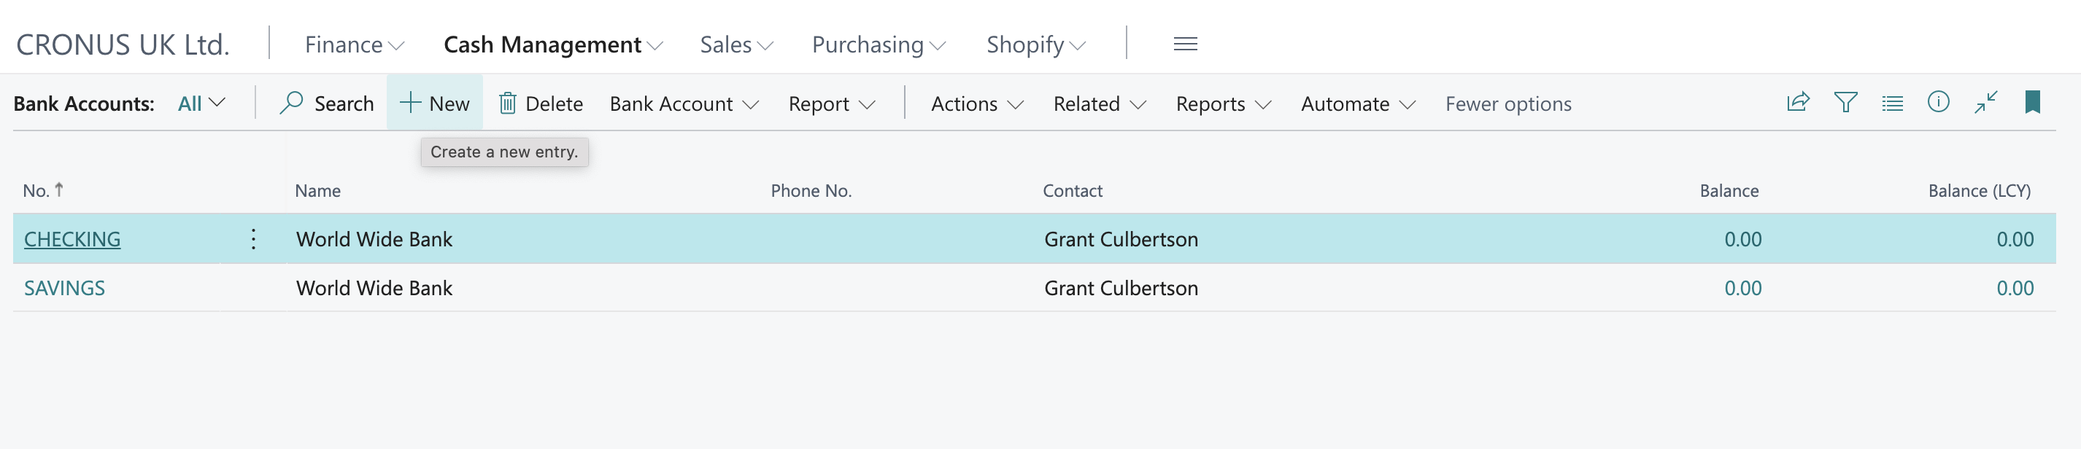Open the Purchasing navigation menu
Screen dimensions: 2081x449
click(878, 44)
